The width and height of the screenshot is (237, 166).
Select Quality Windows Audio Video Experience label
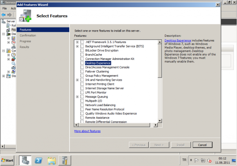tap(111, 114)
